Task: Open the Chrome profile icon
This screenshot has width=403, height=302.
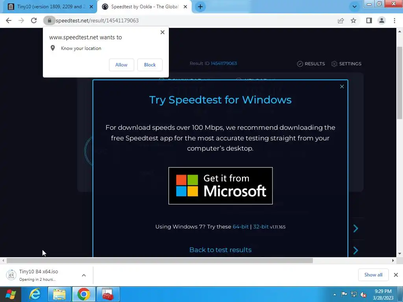Action: [382, 20]
